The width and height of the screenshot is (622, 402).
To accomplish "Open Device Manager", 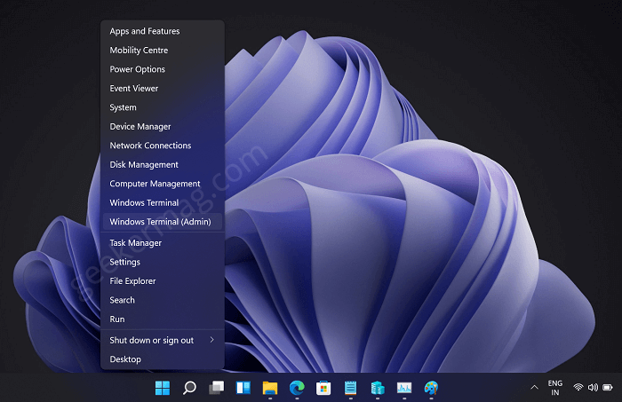I will 163,126.
